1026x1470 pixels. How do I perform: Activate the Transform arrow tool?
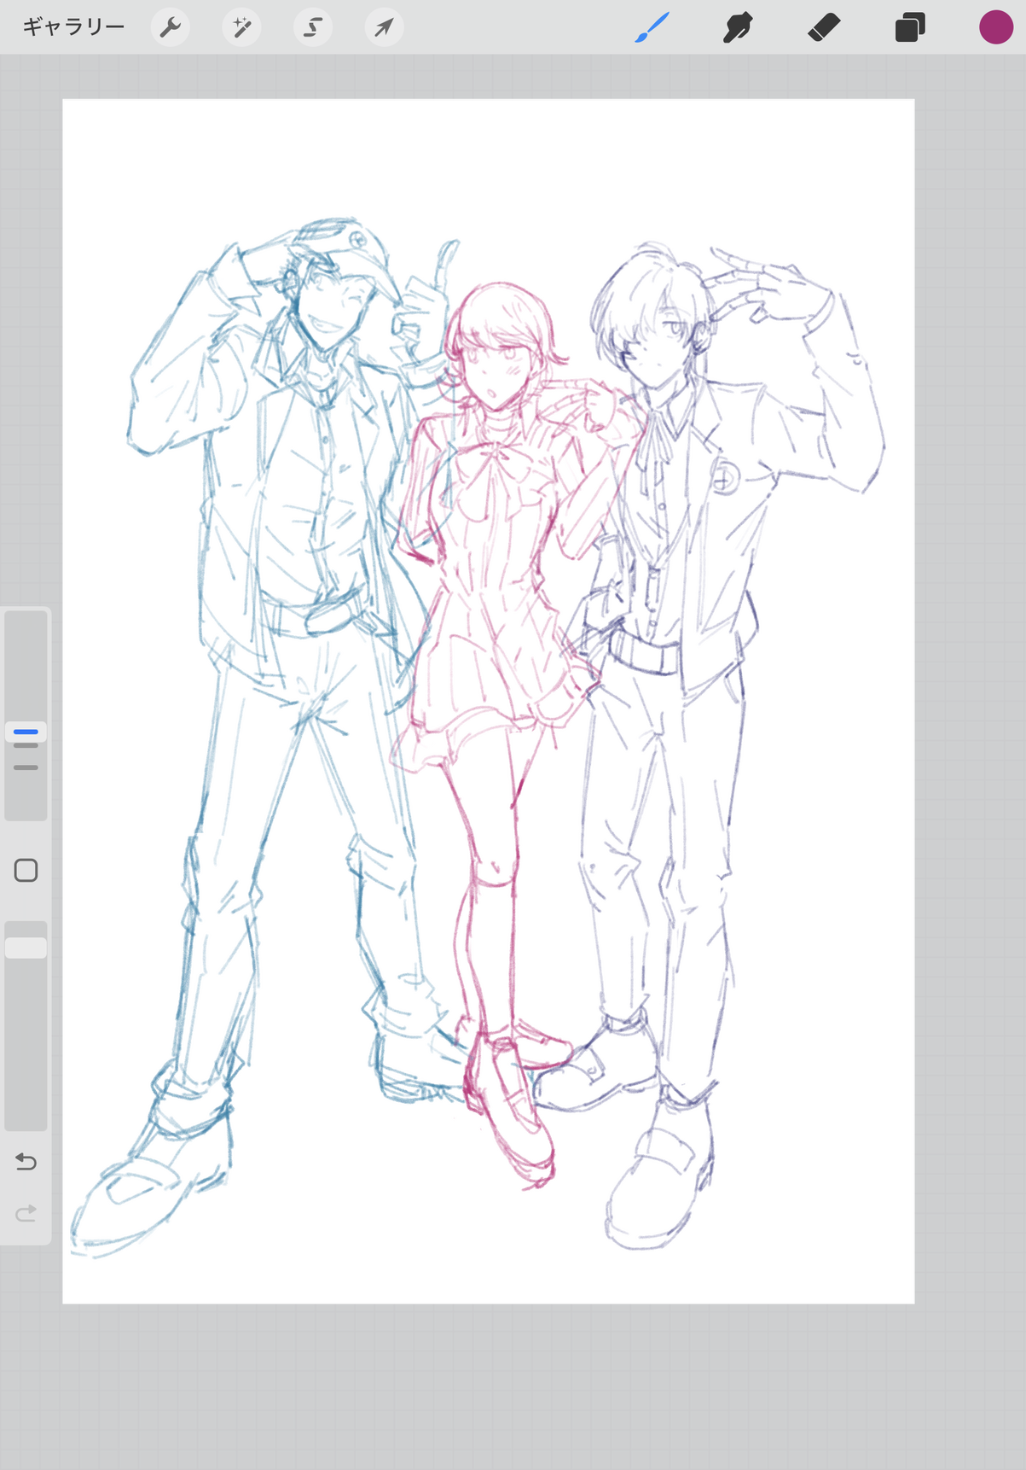coord(384,28)
